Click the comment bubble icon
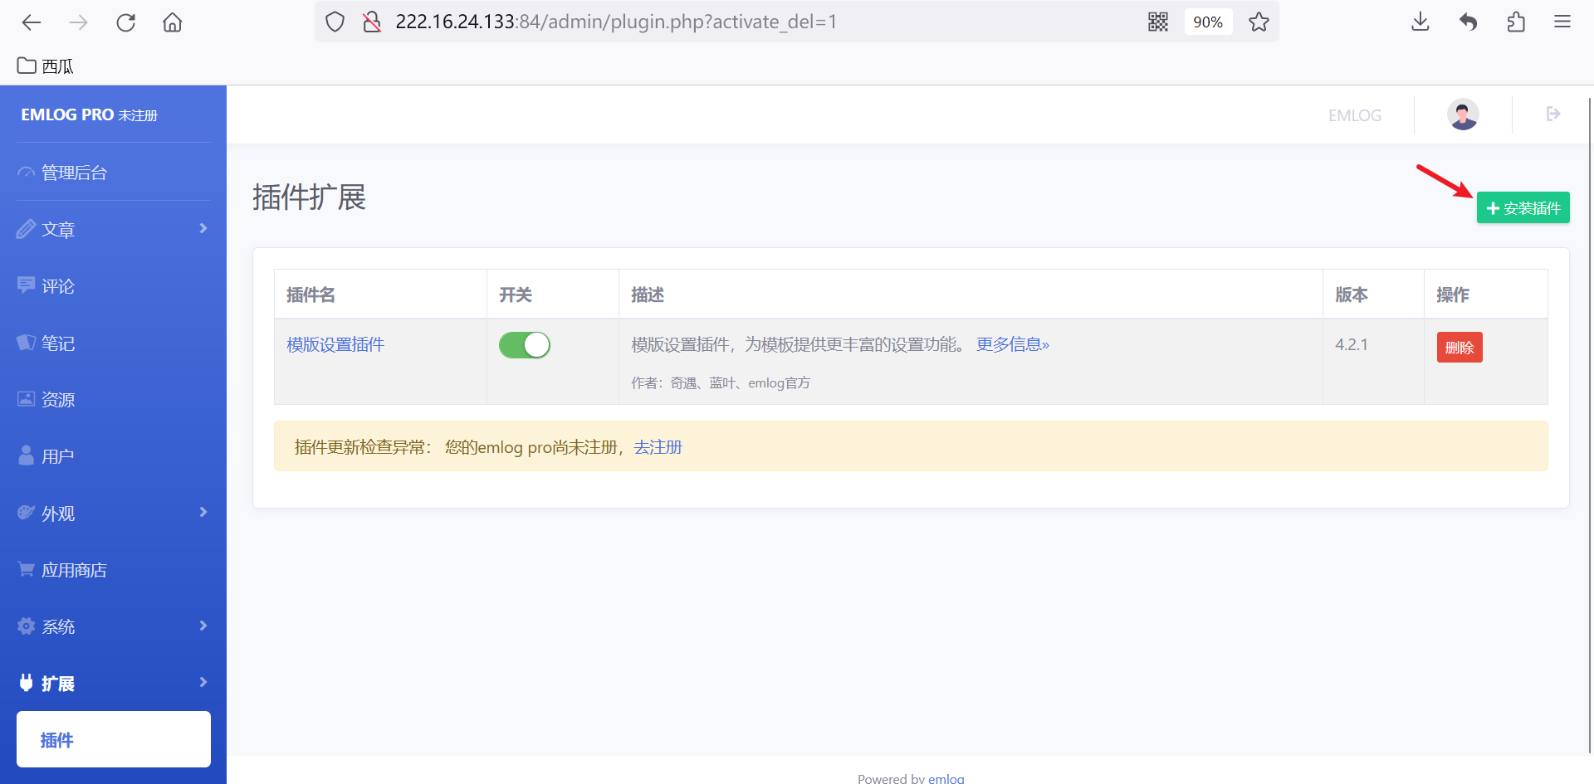 click(27, 285)
